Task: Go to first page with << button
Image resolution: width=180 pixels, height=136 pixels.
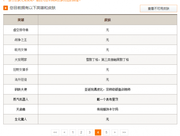Action: click(x=55, y=132)
